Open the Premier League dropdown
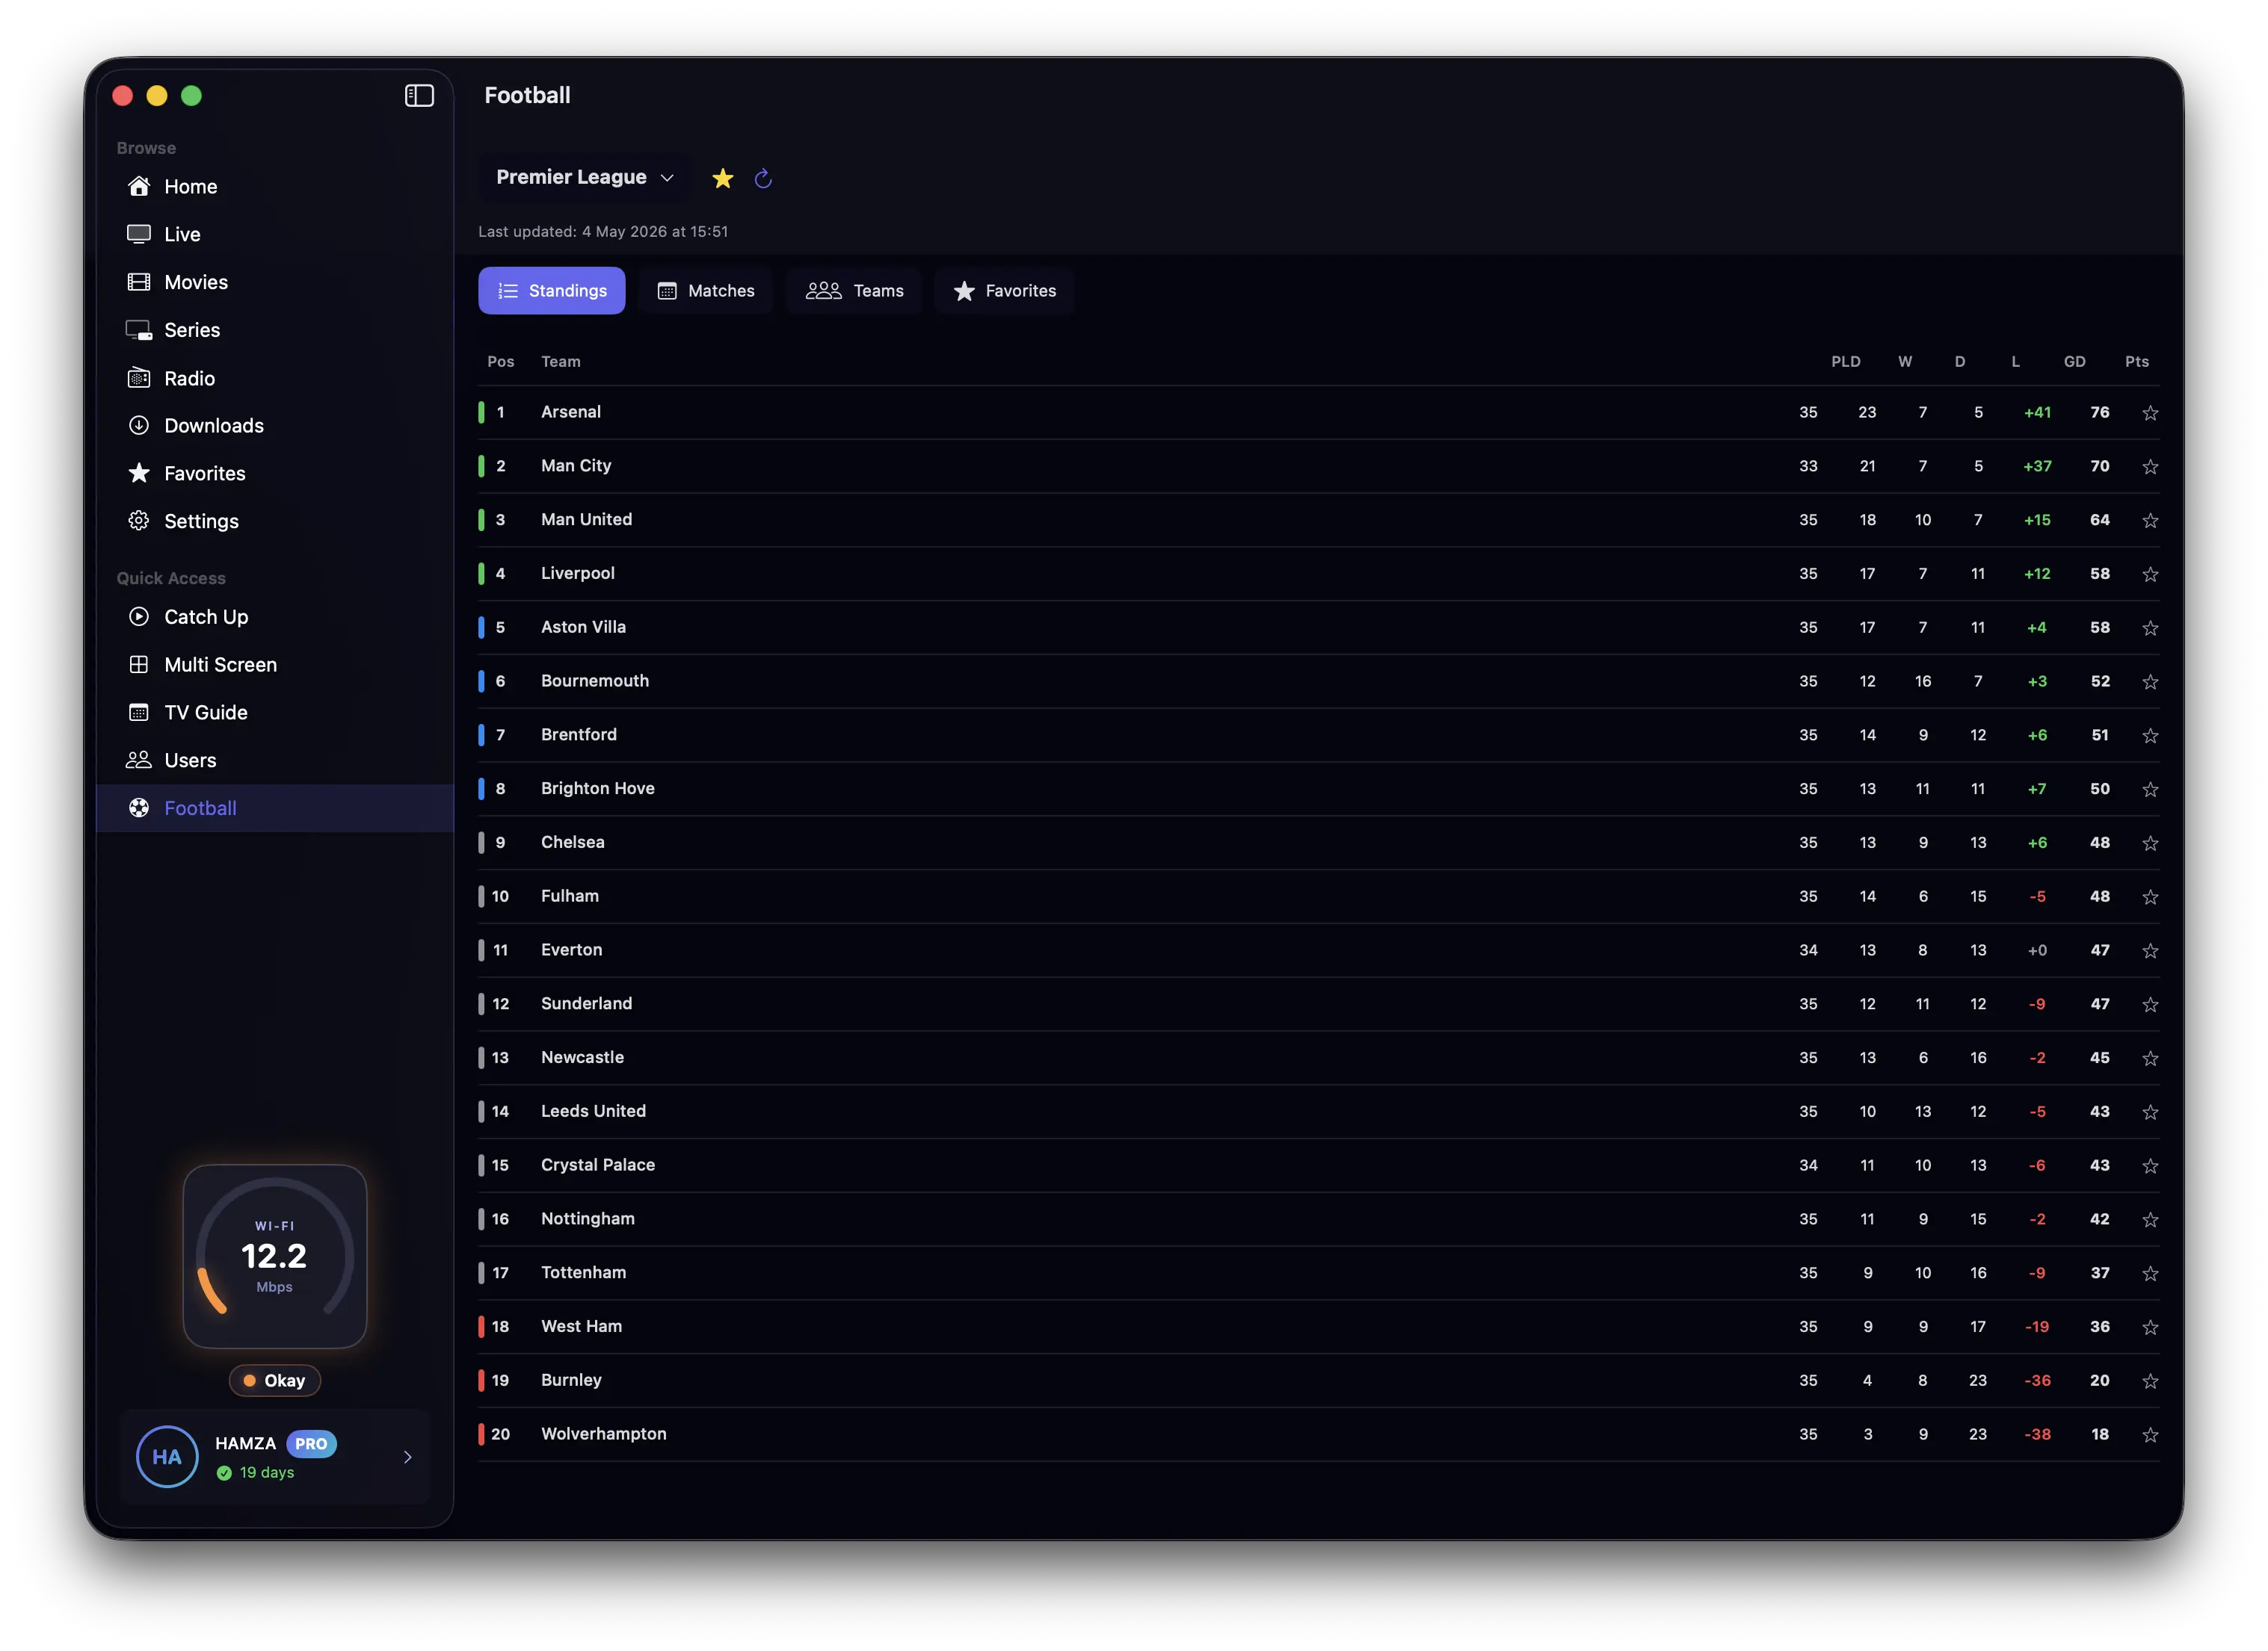The image size is (2268, 1651). [x=585, y=177]
